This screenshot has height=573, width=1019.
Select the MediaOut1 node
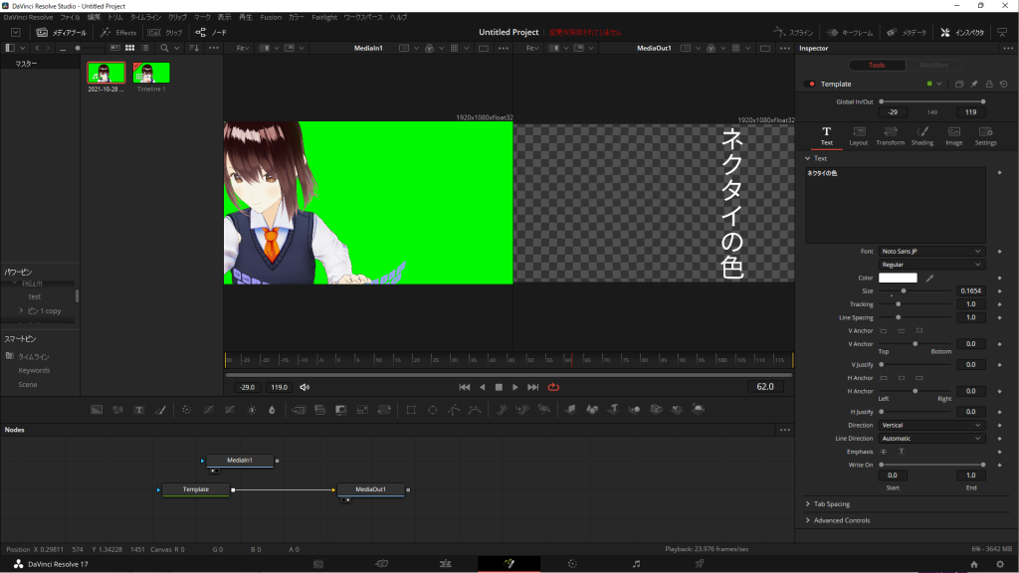coord(371,489)
